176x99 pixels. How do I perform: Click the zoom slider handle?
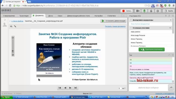[13, 51]
